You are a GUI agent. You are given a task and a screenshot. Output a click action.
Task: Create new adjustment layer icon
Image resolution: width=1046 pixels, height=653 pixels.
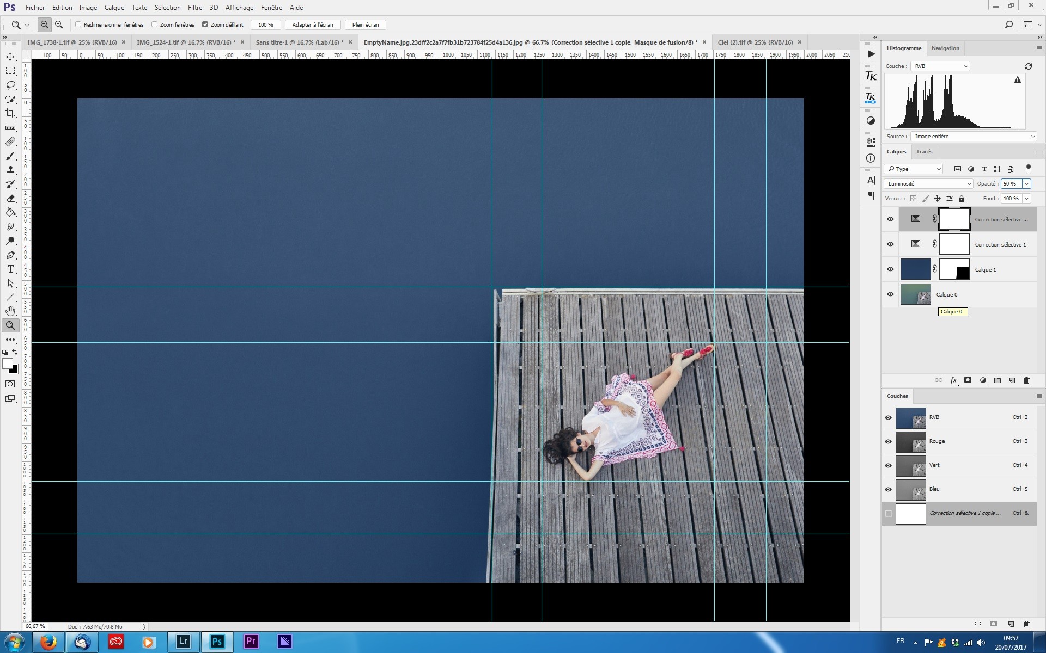[983, 380]
